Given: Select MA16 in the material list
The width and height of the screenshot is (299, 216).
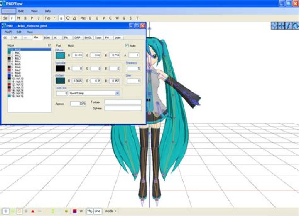Looking at the screenshot, I should [29, 96].
